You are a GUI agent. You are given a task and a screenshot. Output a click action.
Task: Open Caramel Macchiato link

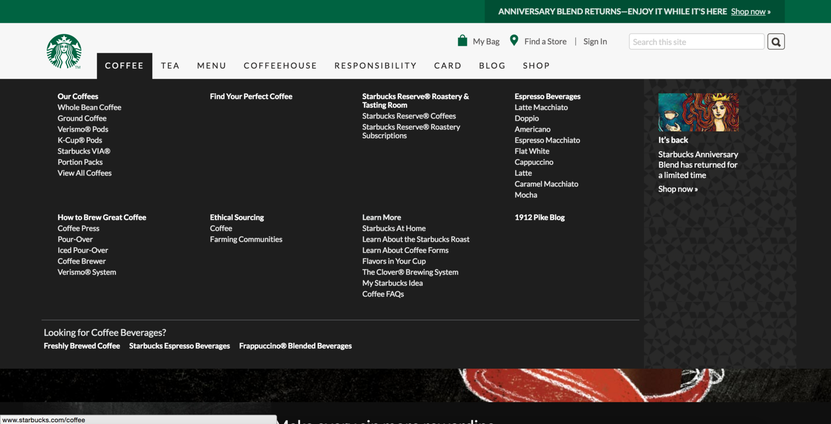(x=546, y=184)
